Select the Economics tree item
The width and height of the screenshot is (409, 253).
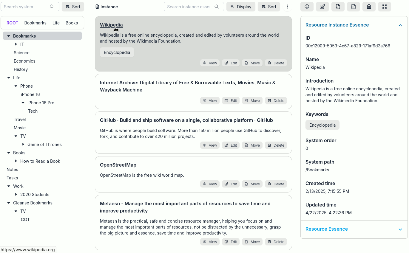click(x=24, y=61)
